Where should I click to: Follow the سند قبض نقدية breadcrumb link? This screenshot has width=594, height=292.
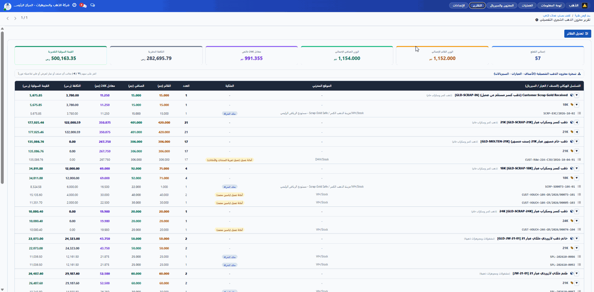coord(583,15)
